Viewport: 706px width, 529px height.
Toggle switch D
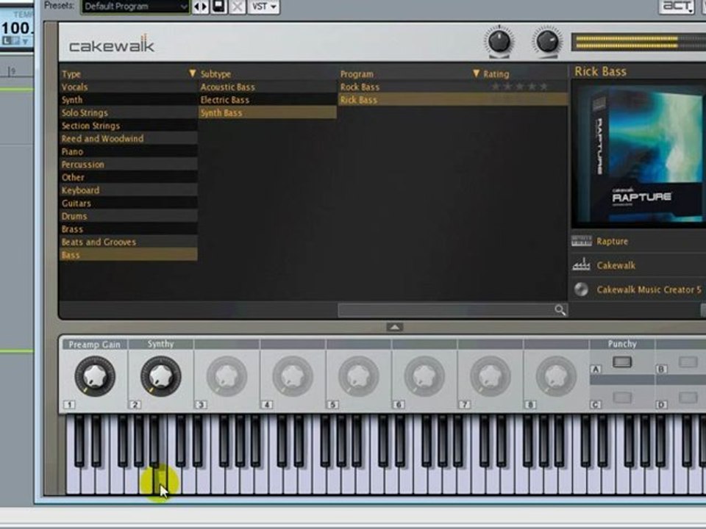(688, 397)
